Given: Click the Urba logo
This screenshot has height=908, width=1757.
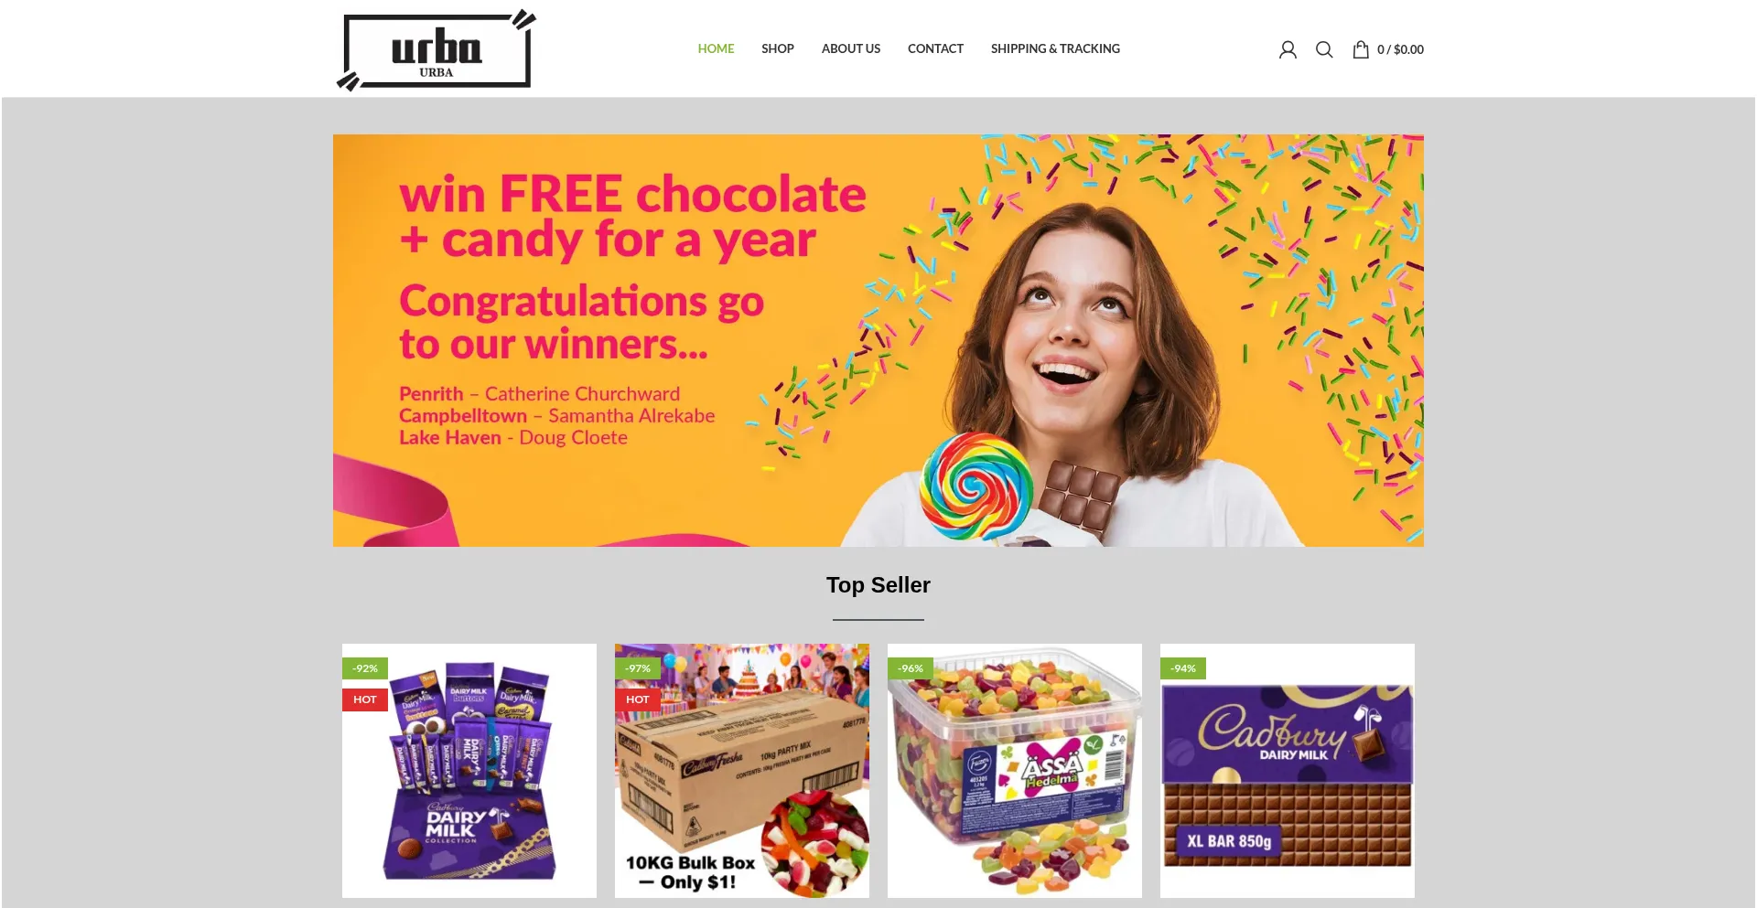Looking at the screenshot, I should 437,49.
